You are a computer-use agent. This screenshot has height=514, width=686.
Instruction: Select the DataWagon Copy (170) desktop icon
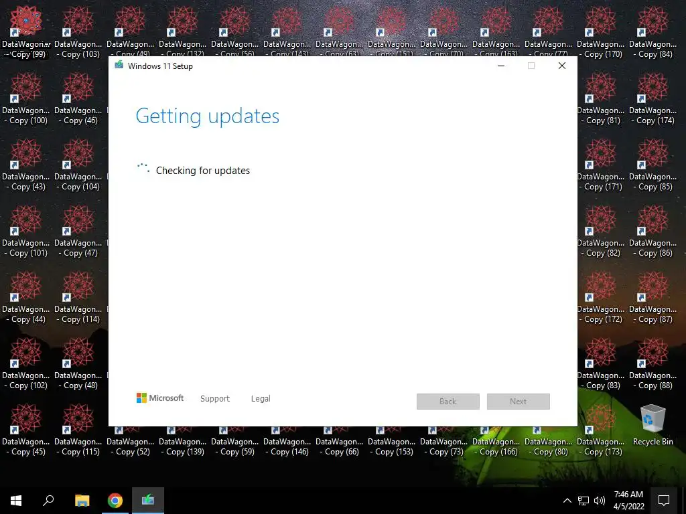601,32
